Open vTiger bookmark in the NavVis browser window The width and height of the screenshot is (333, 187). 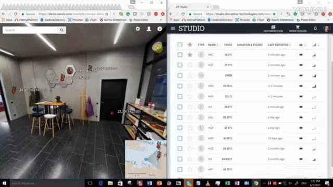tap(91, 20)
